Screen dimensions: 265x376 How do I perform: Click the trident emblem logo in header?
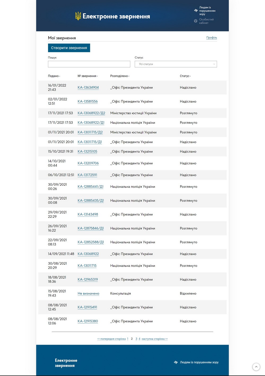pos(78,16)
